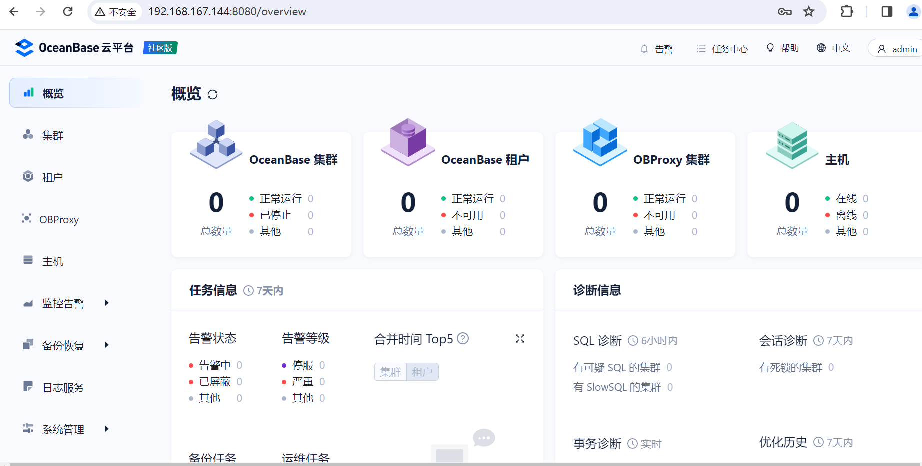Click the 主机 card title
The height and width of the screenshot is (466, 922).
837,160
